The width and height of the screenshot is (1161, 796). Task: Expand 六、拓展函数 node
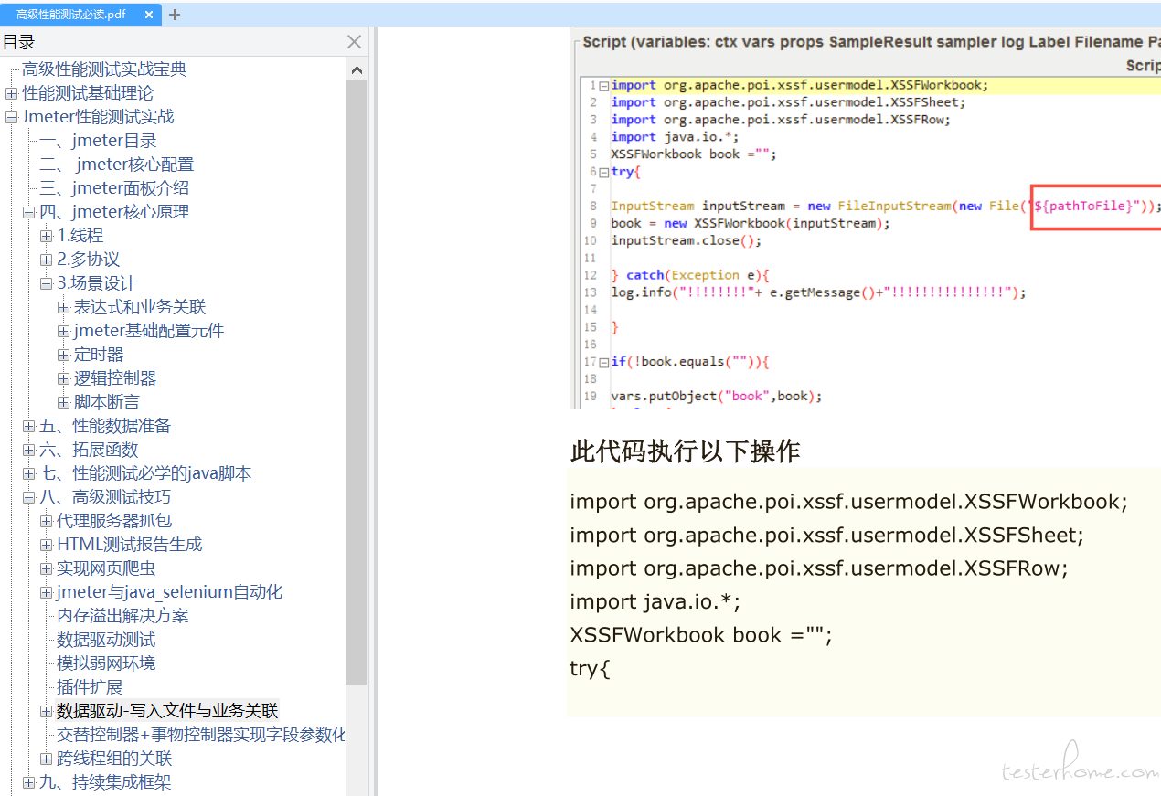pos(28,450)
